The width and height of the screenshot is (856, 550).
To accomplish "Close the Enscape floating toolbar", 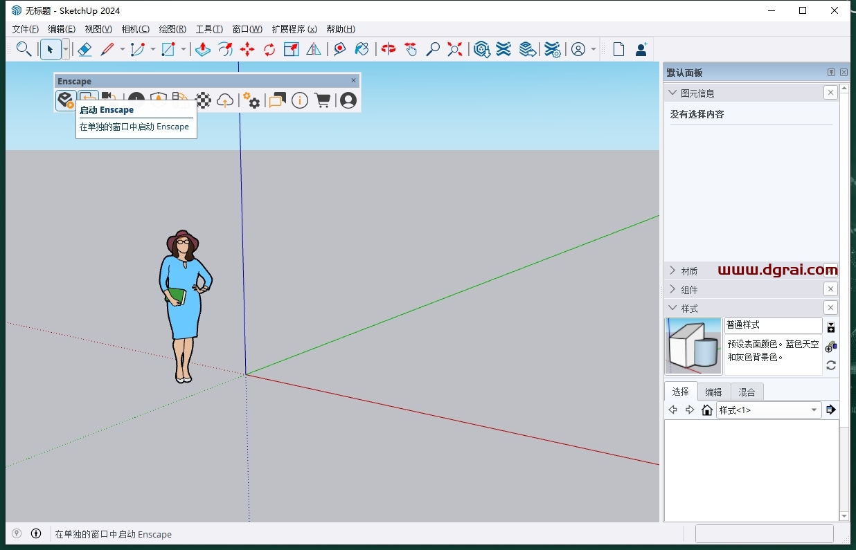I will (x=353, y=80).
